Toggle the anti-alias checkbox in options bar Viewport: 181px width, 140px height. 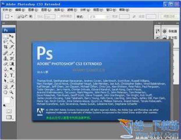58,16
